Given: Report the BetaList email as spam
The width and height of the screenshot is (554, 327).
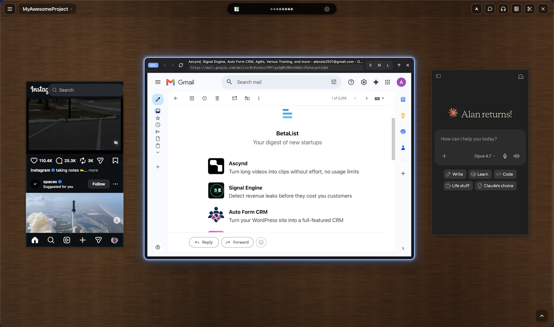Looking at the screenshot, I should [x=205, y=99].
